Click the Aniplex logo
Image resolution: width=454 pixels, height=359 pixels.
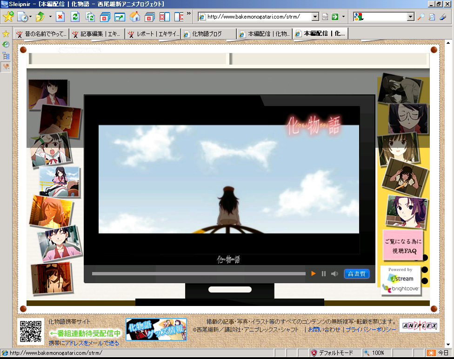click(x=420, y=326)
